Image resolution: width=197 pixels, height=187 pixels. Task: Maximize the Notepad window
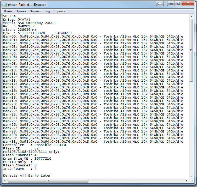[178, 3]
